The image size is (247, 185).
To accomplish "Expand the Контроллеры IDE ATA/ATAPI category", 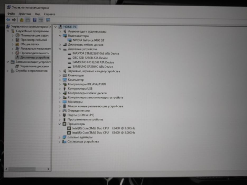I will coord(60,84).
